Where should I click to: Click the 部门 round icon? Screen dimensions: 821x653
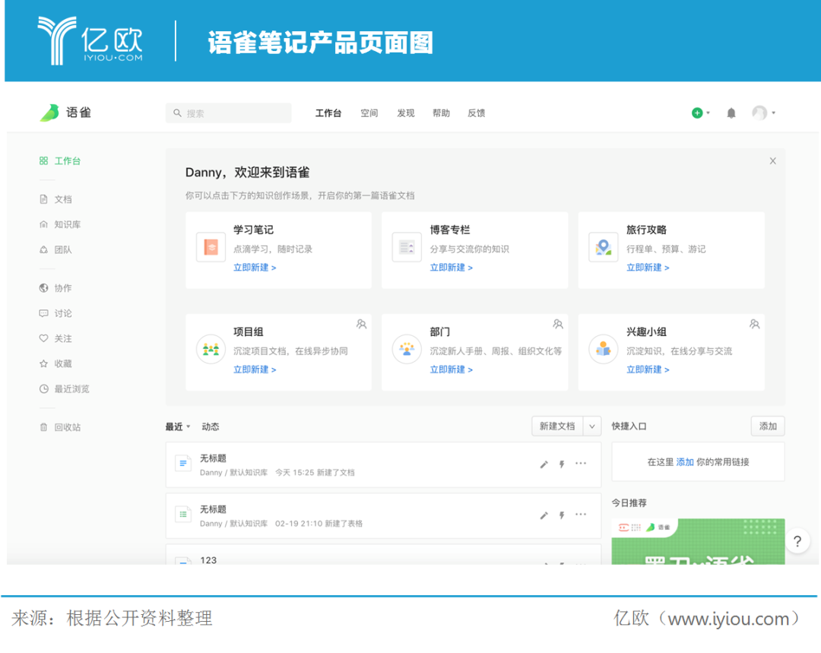coord(407,349)
